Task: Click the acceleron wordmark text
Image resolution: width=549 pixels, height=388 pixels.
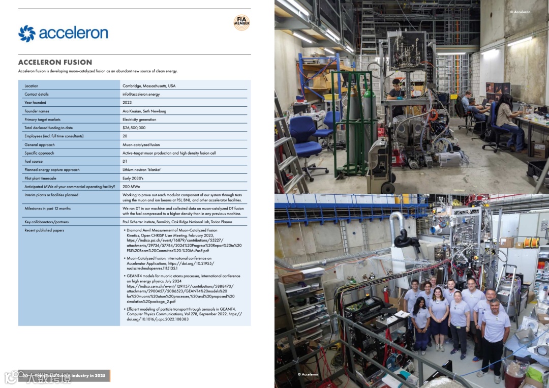Action: click(74, 33)
